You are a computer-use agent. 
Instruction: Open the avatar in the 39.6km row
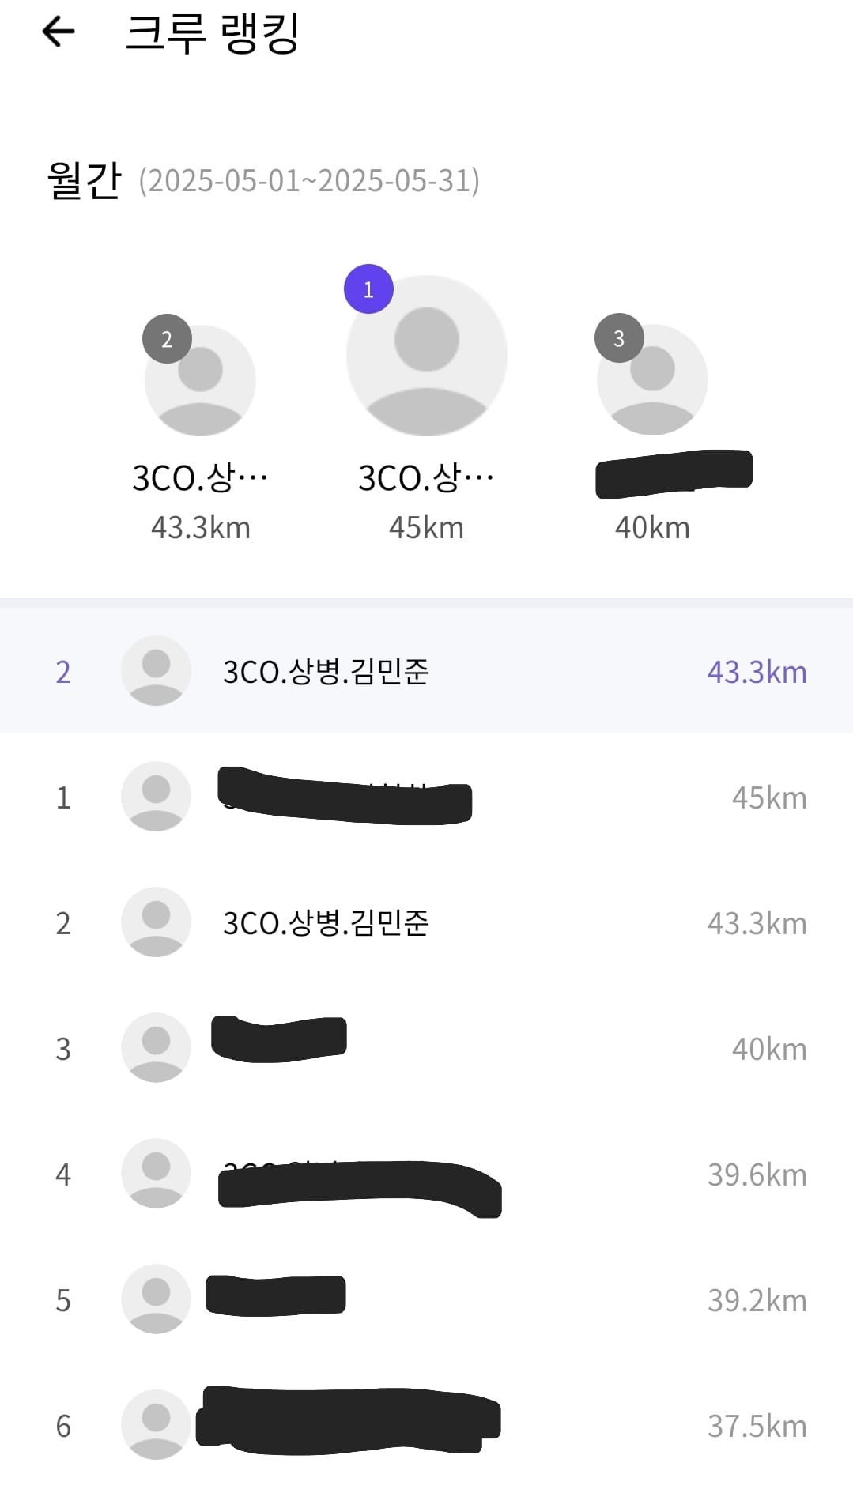coord(156,1174)
